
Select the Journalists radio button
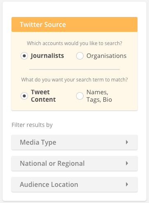click(x=24, y=56)
